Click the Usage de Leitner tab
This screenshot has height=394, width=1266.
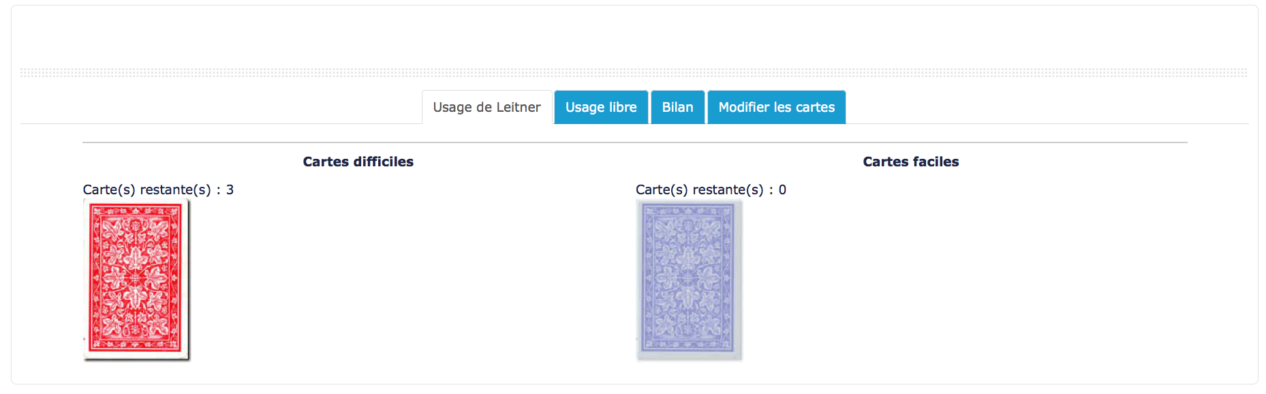pyautogui.click(x=487, y=107)
